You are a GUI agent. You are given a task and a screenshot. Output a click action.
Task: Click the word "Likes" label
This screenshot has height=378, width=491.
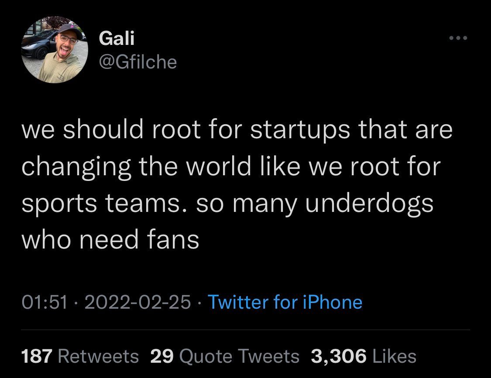click(394, 356)
